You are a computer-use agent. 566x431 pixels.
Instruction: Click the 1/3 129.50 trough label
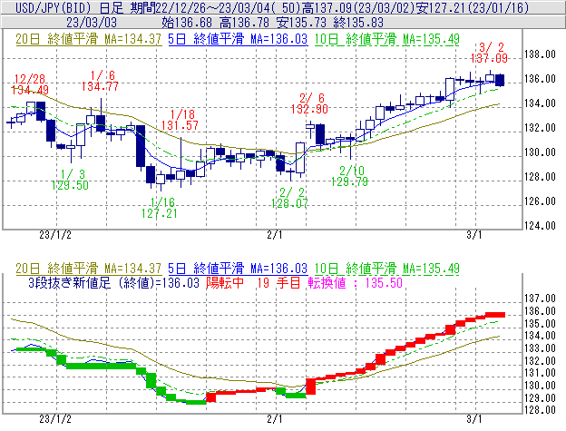pyautogui.click(x=70, y=180)
